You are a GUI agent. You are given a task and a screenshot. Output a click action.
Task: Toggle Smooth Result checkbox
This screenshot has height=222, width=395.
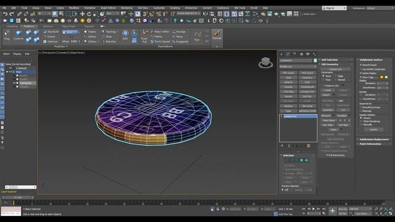pos(360,65)
